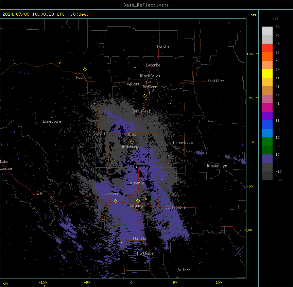Click the Calgary city label
293x287 pixels.
[x=136, y=206]
